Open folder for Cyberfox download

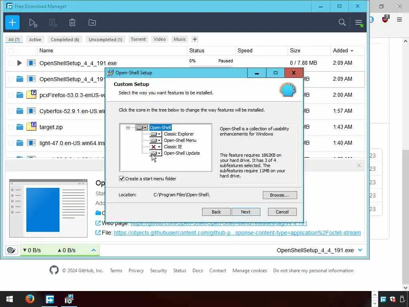[20, 111]
